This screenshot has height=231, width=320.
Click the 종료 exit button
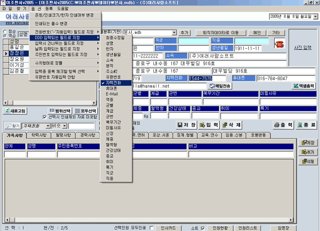click(306, 125)
